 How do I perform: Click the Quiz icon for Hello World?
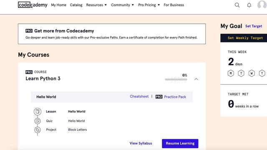38,121
